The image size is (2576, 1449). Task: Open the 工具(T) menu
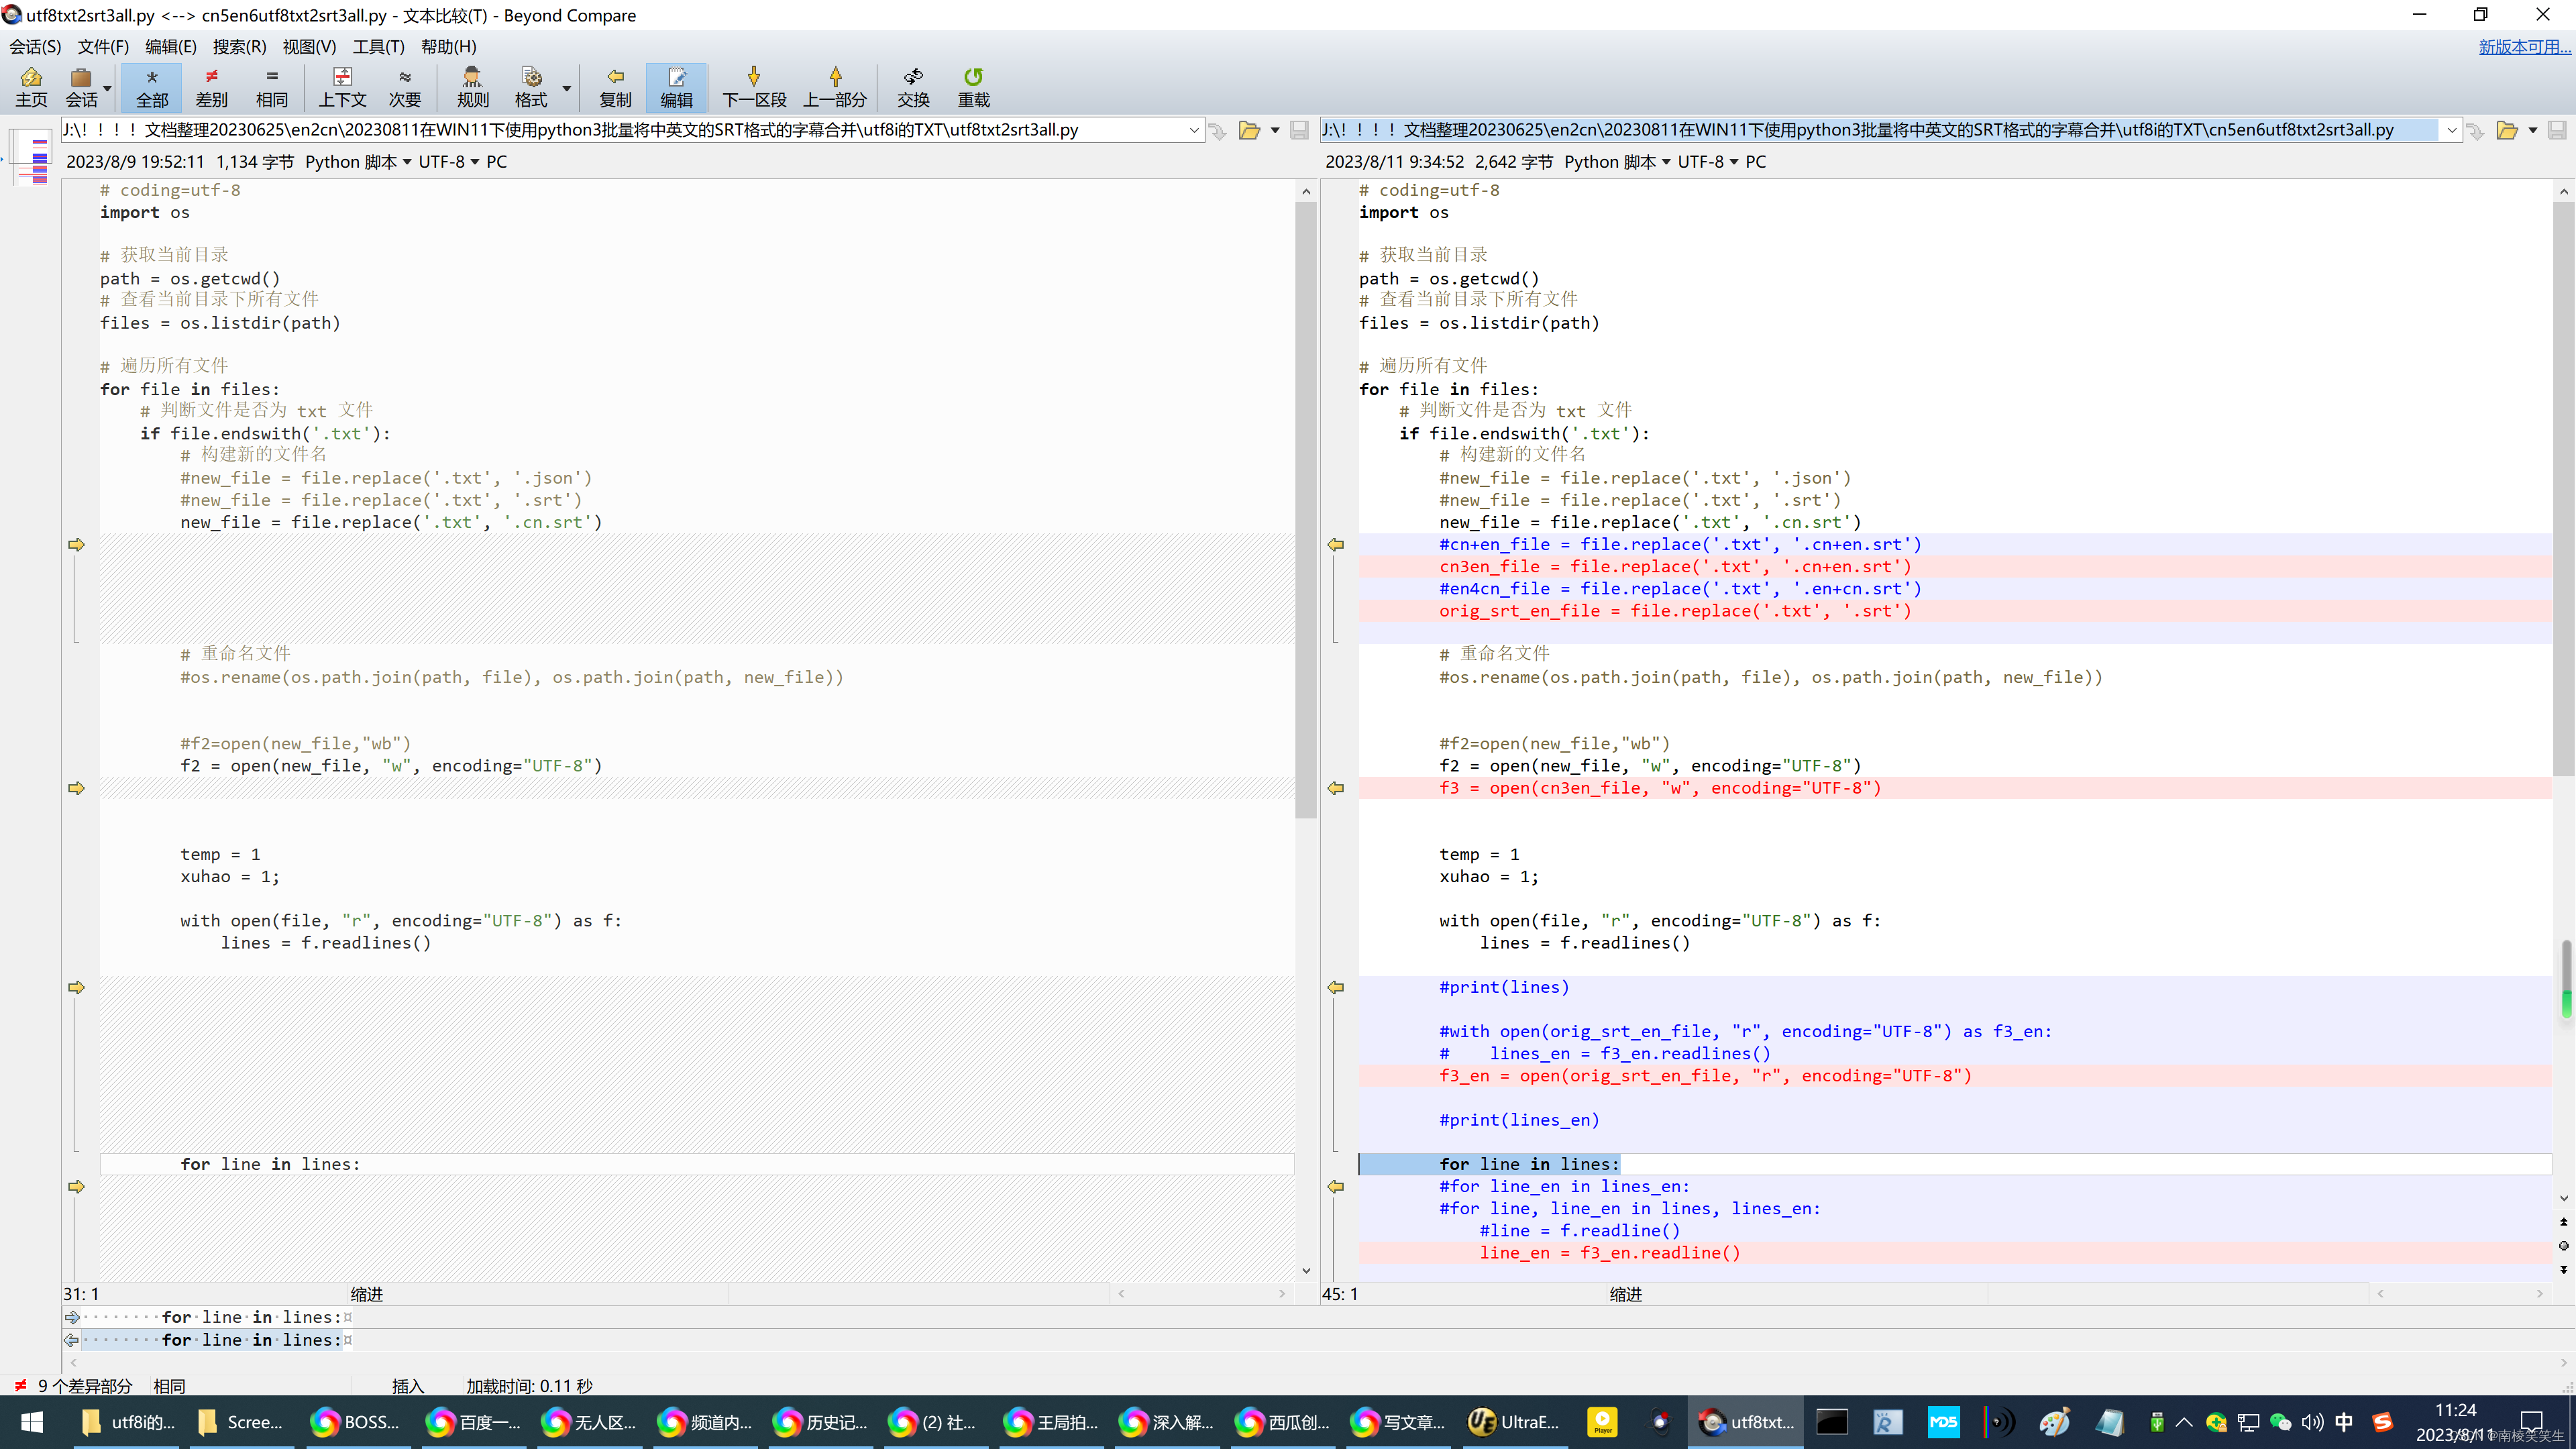(x=378, y=46)
